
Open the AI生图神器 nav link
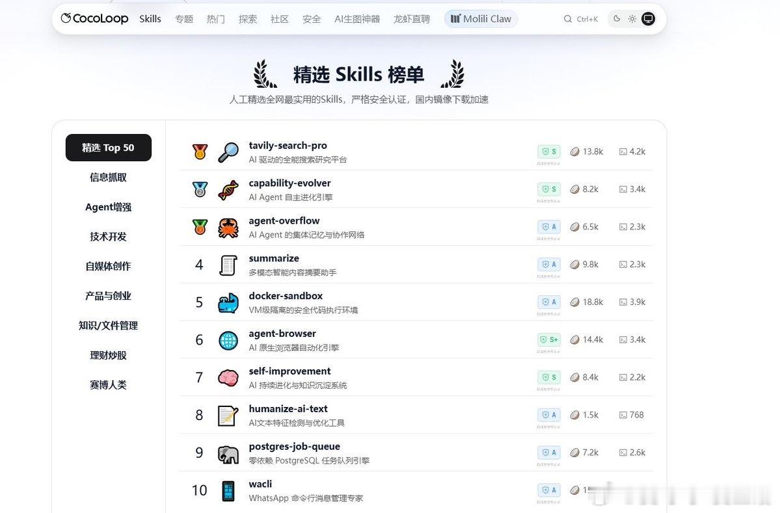[x=357, y=19]
